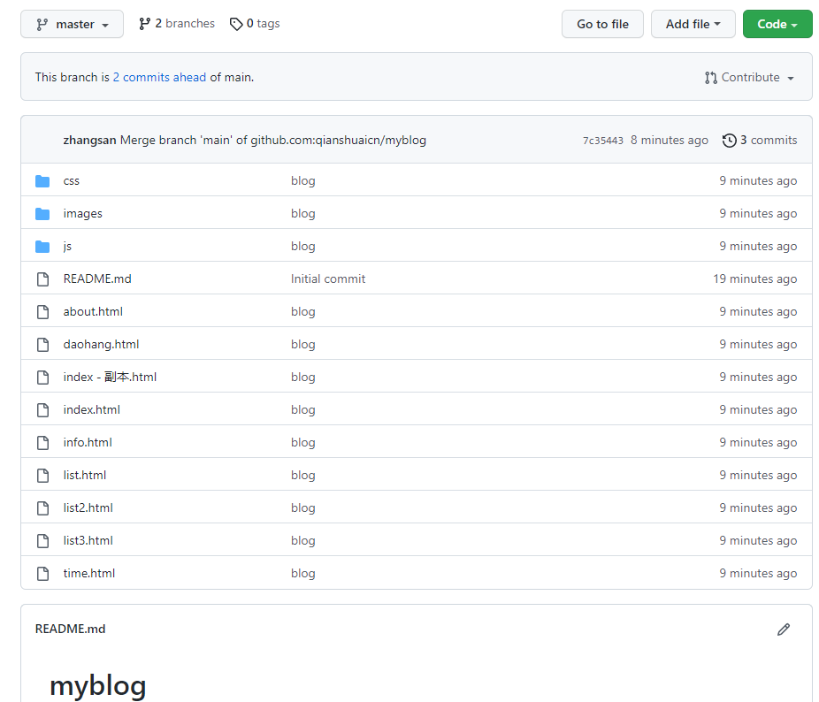Screen dimensions: 819x702
Task: Click the list.html file icon
Action: pyautogui.click(x=42, y=476)
